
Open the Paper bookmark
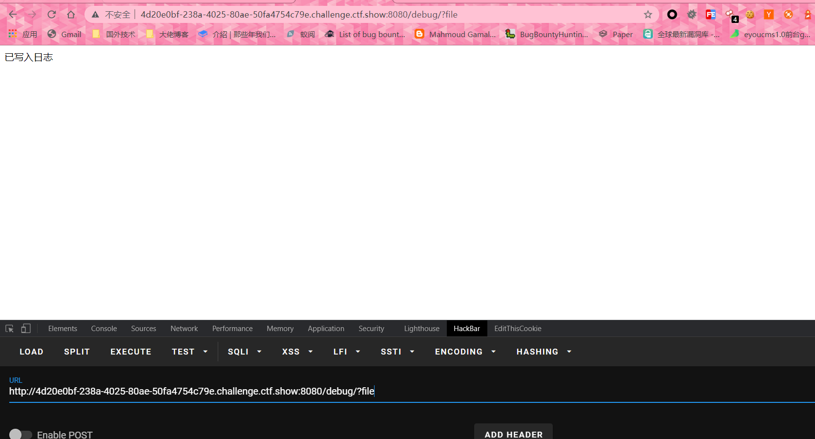click(x=616, y=34)
